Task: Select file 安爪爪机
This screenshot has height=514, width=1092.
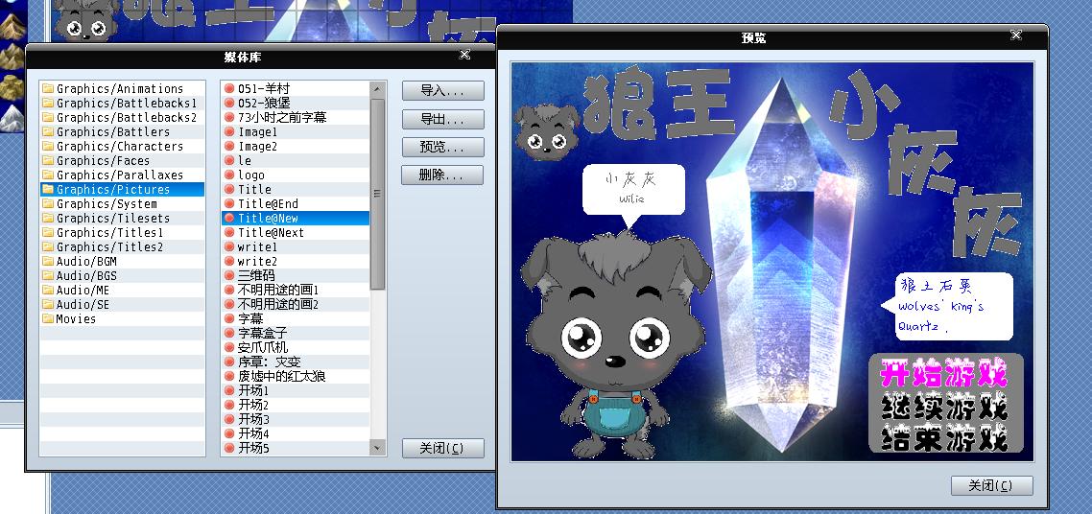Action: [296, 347]
